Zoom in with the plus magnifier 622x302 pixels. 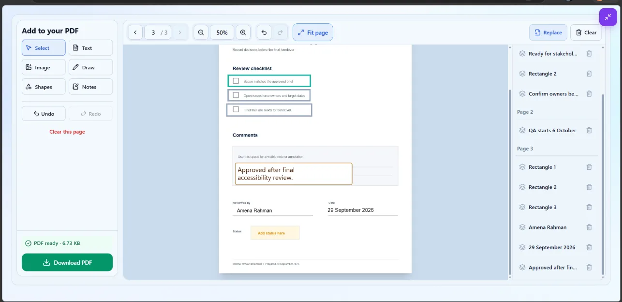click(243, 32)
